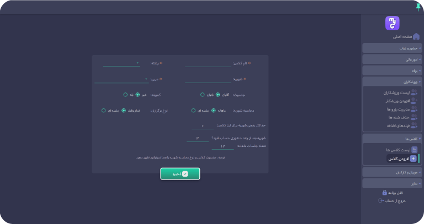Choose بله (yes) for belt (کمربند)

tap(125, 95)
